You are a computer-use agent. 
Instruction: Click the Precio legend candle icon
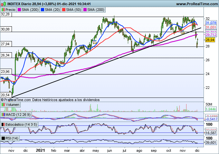pyautogui.click(x=3, y=10)
